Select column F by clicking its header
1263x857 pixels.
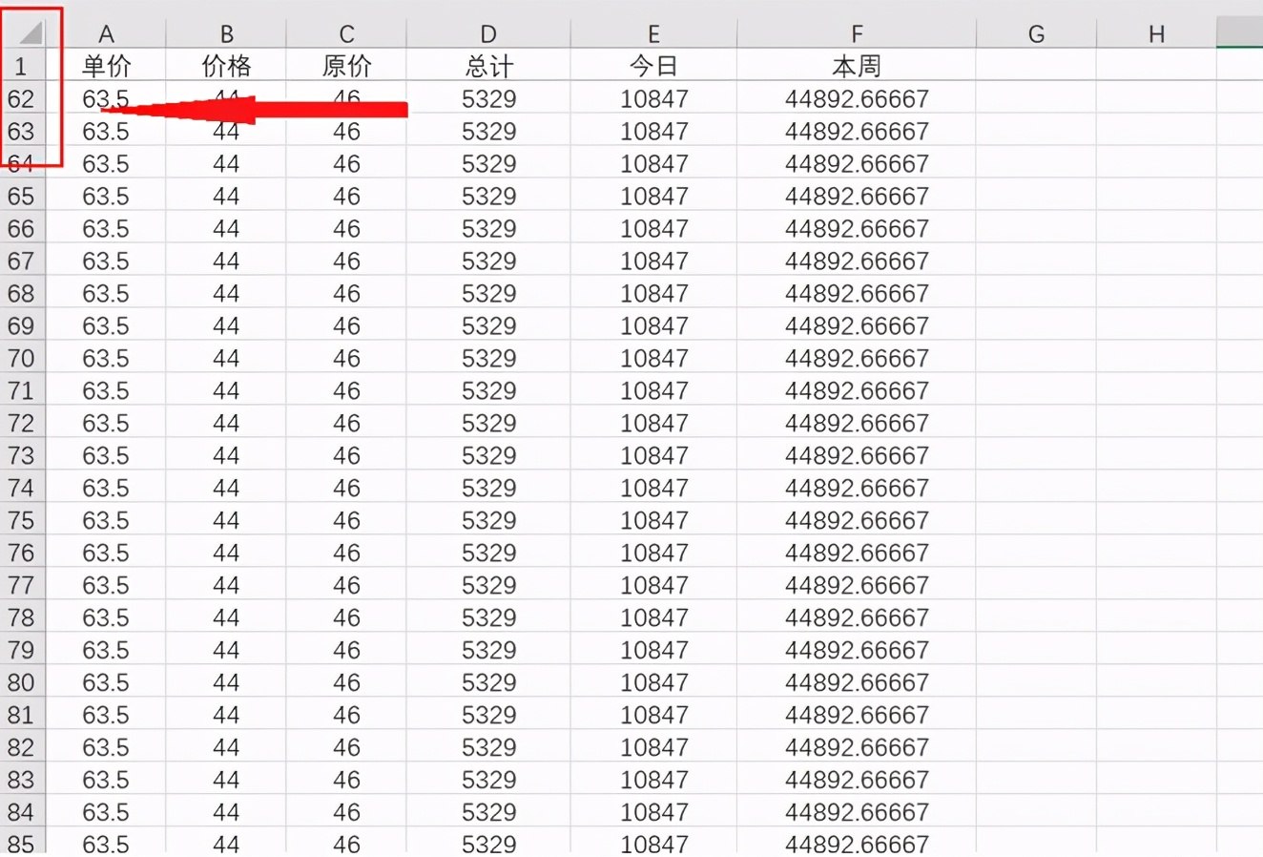pos(856,32)
